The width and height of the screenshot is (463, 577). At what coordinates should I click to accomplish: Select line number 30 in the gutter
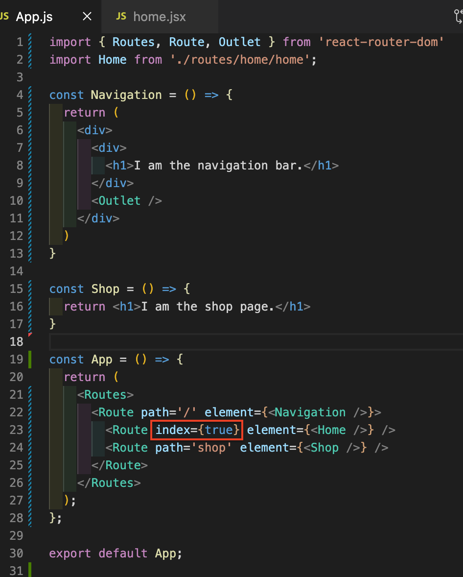(17, 553)
